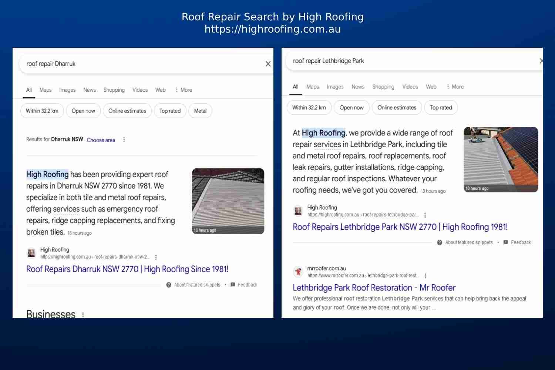Expand More menu in Dharruk search
This screenshot has width=555, height=370.
point(184,90)
